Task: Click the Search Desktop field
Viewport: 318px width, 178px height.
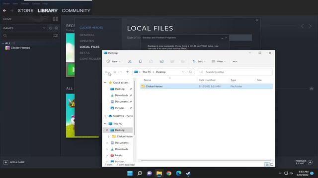Action: point(235,72)
